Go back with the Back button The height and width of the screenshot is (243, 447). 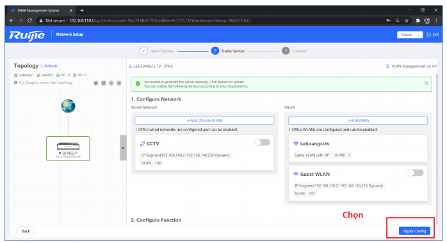coord(26,231)
